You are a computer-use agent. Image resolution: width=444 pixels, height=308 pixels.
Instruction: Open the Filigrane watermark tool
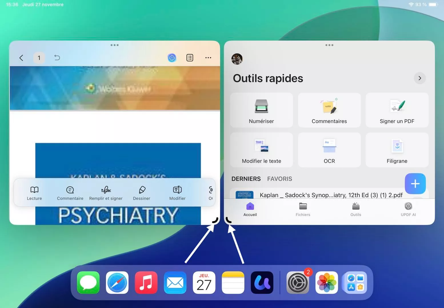click(x=397, y=150)
